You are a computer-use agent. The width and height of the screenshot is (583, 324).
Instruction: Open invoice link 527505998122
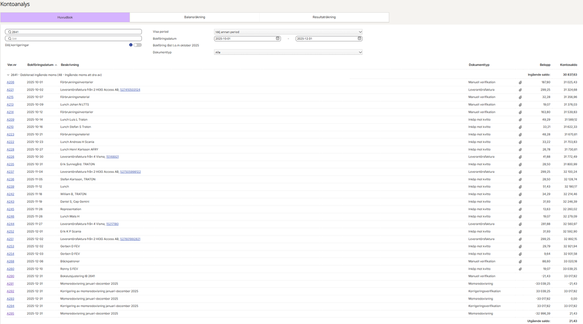(130, 172)
